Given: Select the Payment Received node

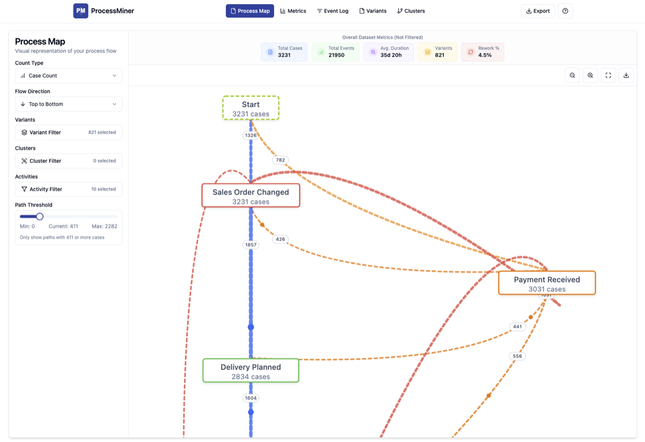Looking at the screenshot, I should (547, 283).
